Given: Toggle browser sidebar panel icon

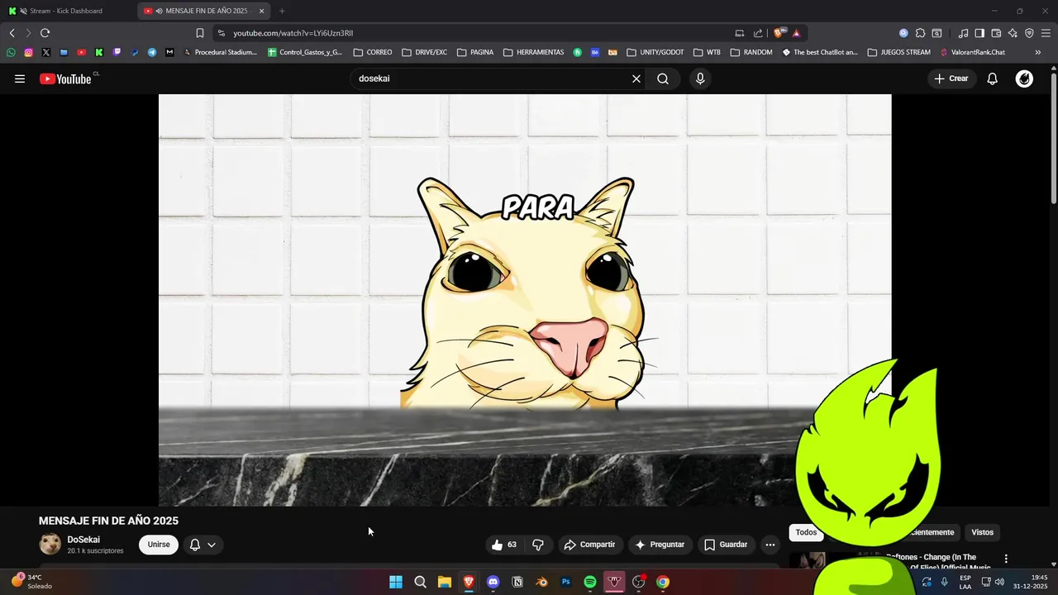Looking at the screenshot, I should [x=979, y=33].
